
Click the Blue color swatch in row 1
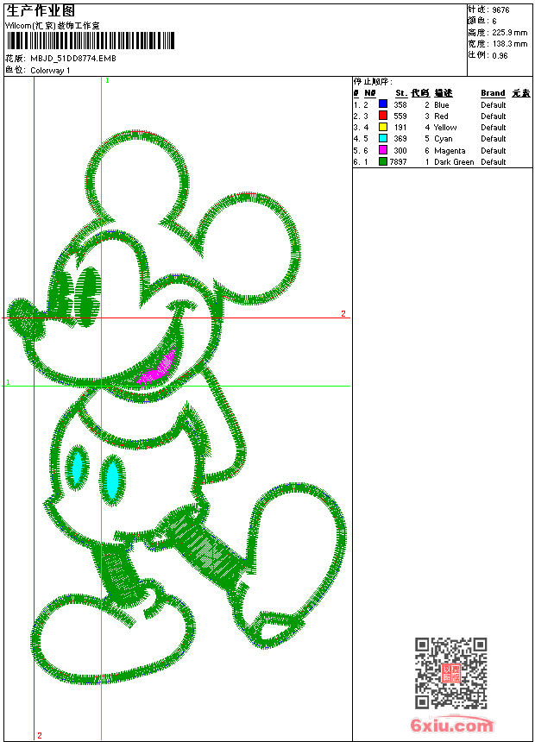click(383, 104)
